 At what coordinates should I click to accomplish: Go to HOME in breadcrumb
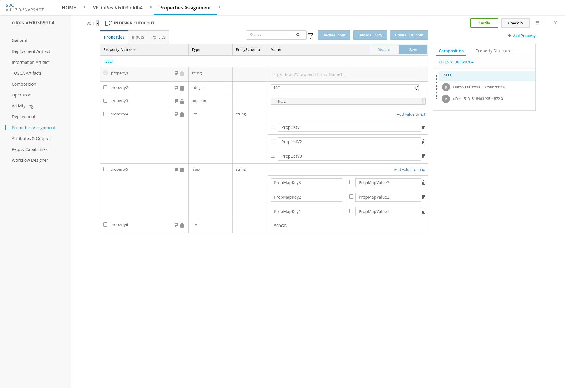(x=69, y=8)
